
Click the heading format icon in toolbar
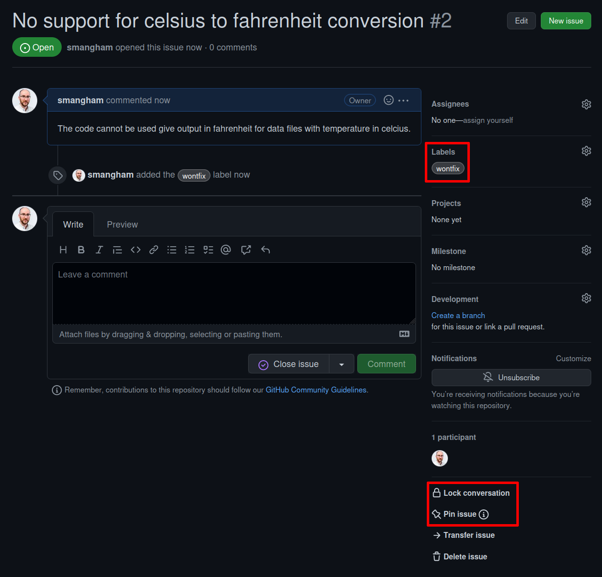click(63, 250)
